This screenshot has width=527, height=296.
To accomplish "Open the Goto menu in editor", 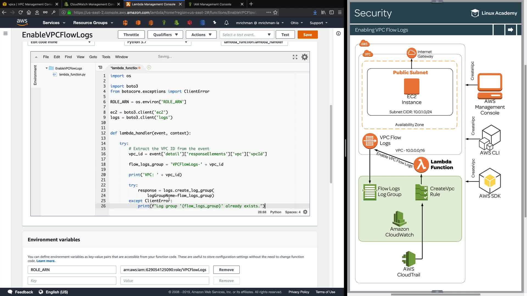I will [x=93, y=57].
